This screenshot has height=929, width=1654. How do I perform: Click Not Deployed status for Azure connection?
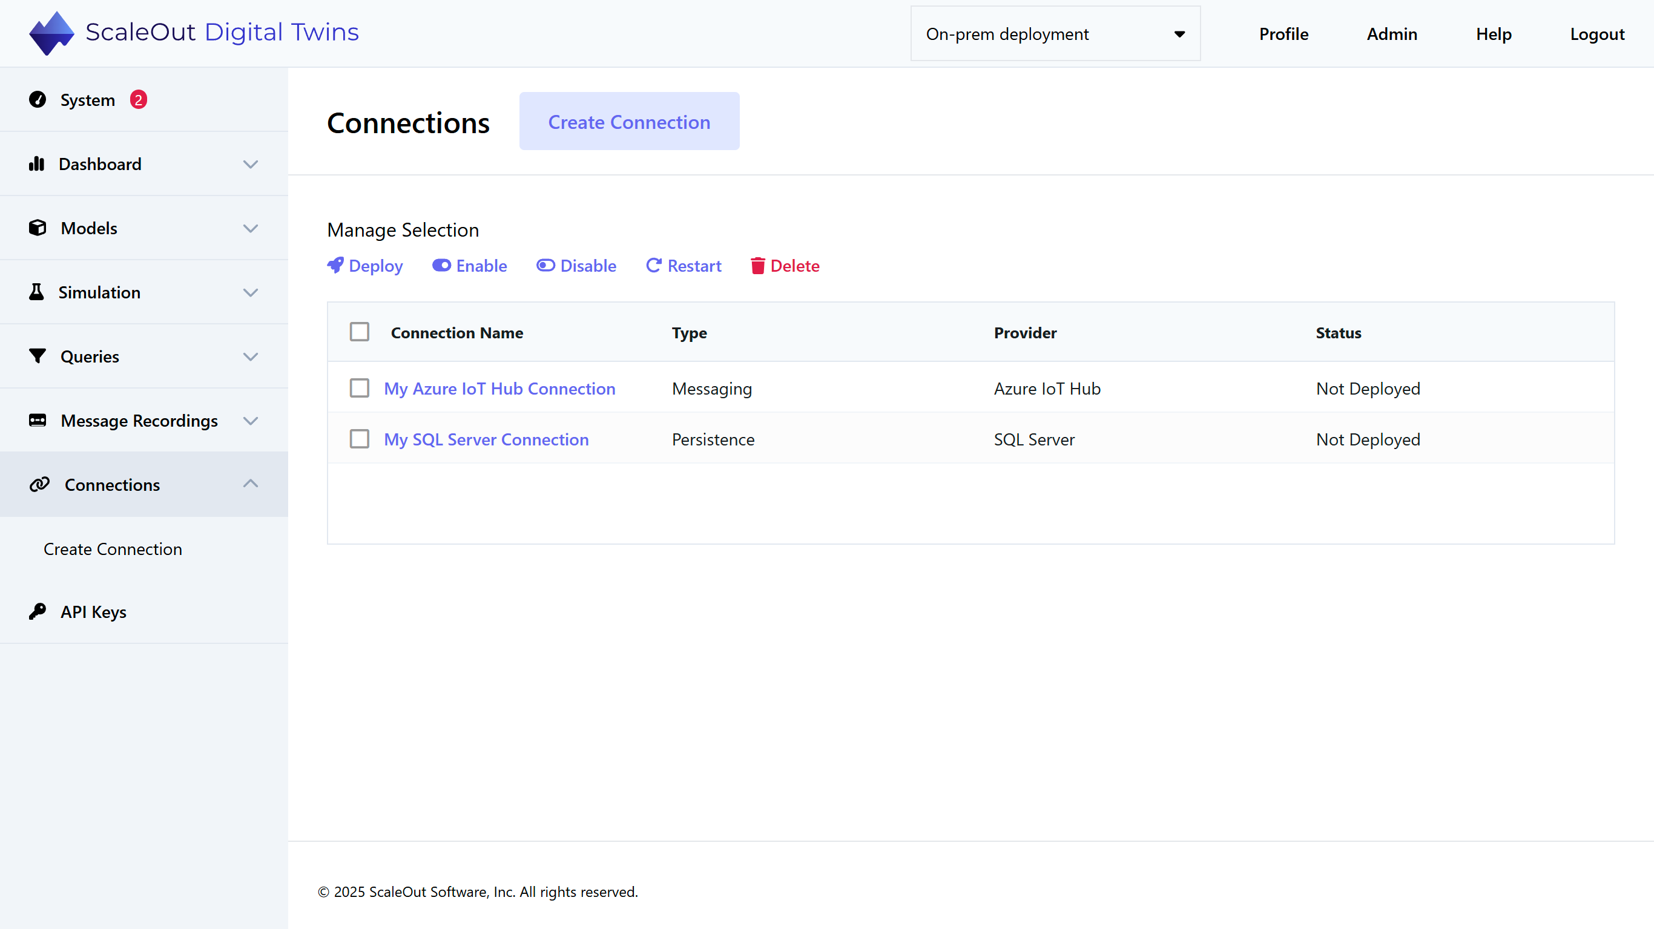click(1368, 389)
